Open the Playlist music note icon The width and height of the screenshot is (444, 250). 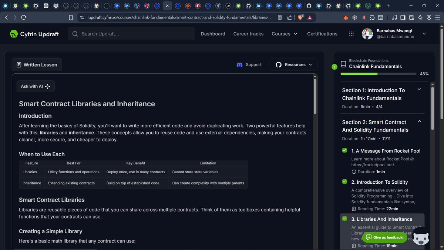pyautogui.click(x=394, y=17)
